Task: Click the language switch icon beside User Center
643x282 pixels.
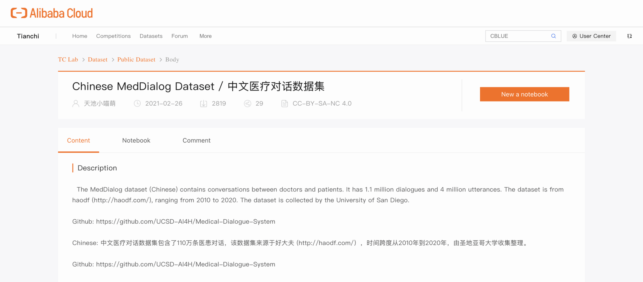Action: [x=629, y=36]
